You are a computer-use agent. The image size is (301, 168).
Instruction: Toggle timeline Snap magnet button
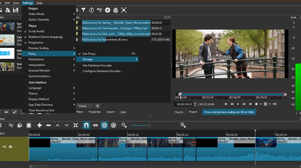(x=86, y=126)
